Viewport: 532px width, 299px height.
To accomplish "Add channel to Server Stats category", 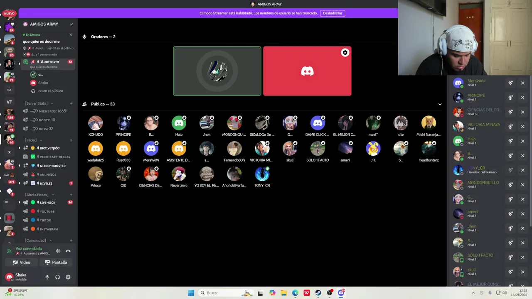I will pyautogui.click(x=71, y=103).
